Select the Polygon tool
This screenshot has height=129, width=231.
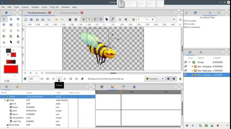18,30
